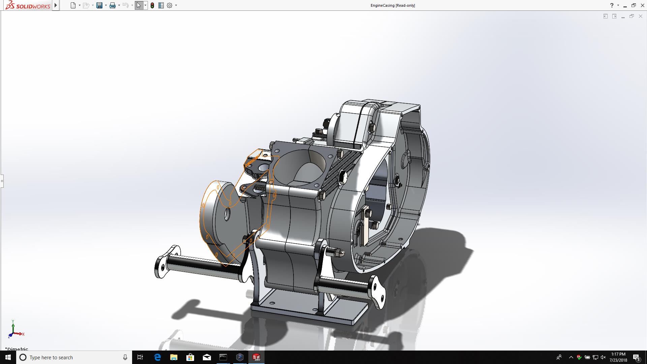Image resolution: width=647 pixels, height=364 pixels.
Task: Open the File Properties list icon
Action: [x=161, y=5]
